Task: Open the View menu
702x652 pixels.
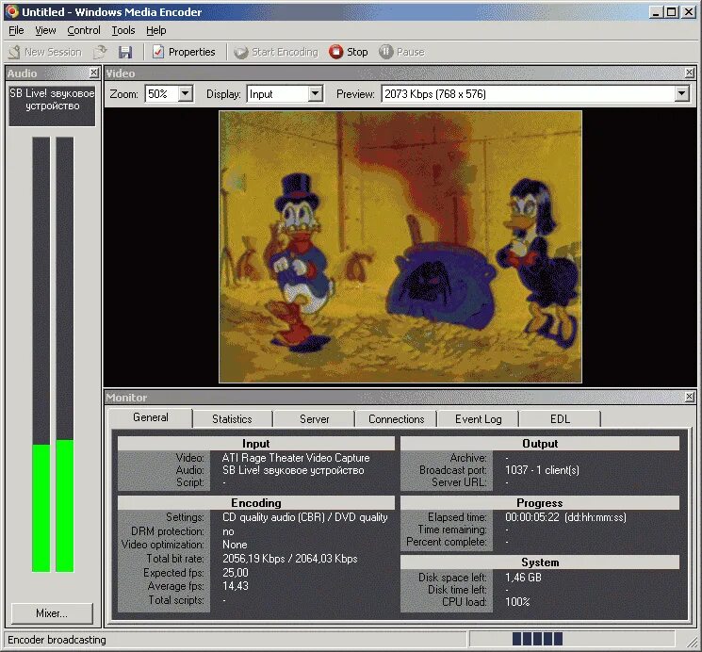Action: pyautogui.click(x=45, y=30)
